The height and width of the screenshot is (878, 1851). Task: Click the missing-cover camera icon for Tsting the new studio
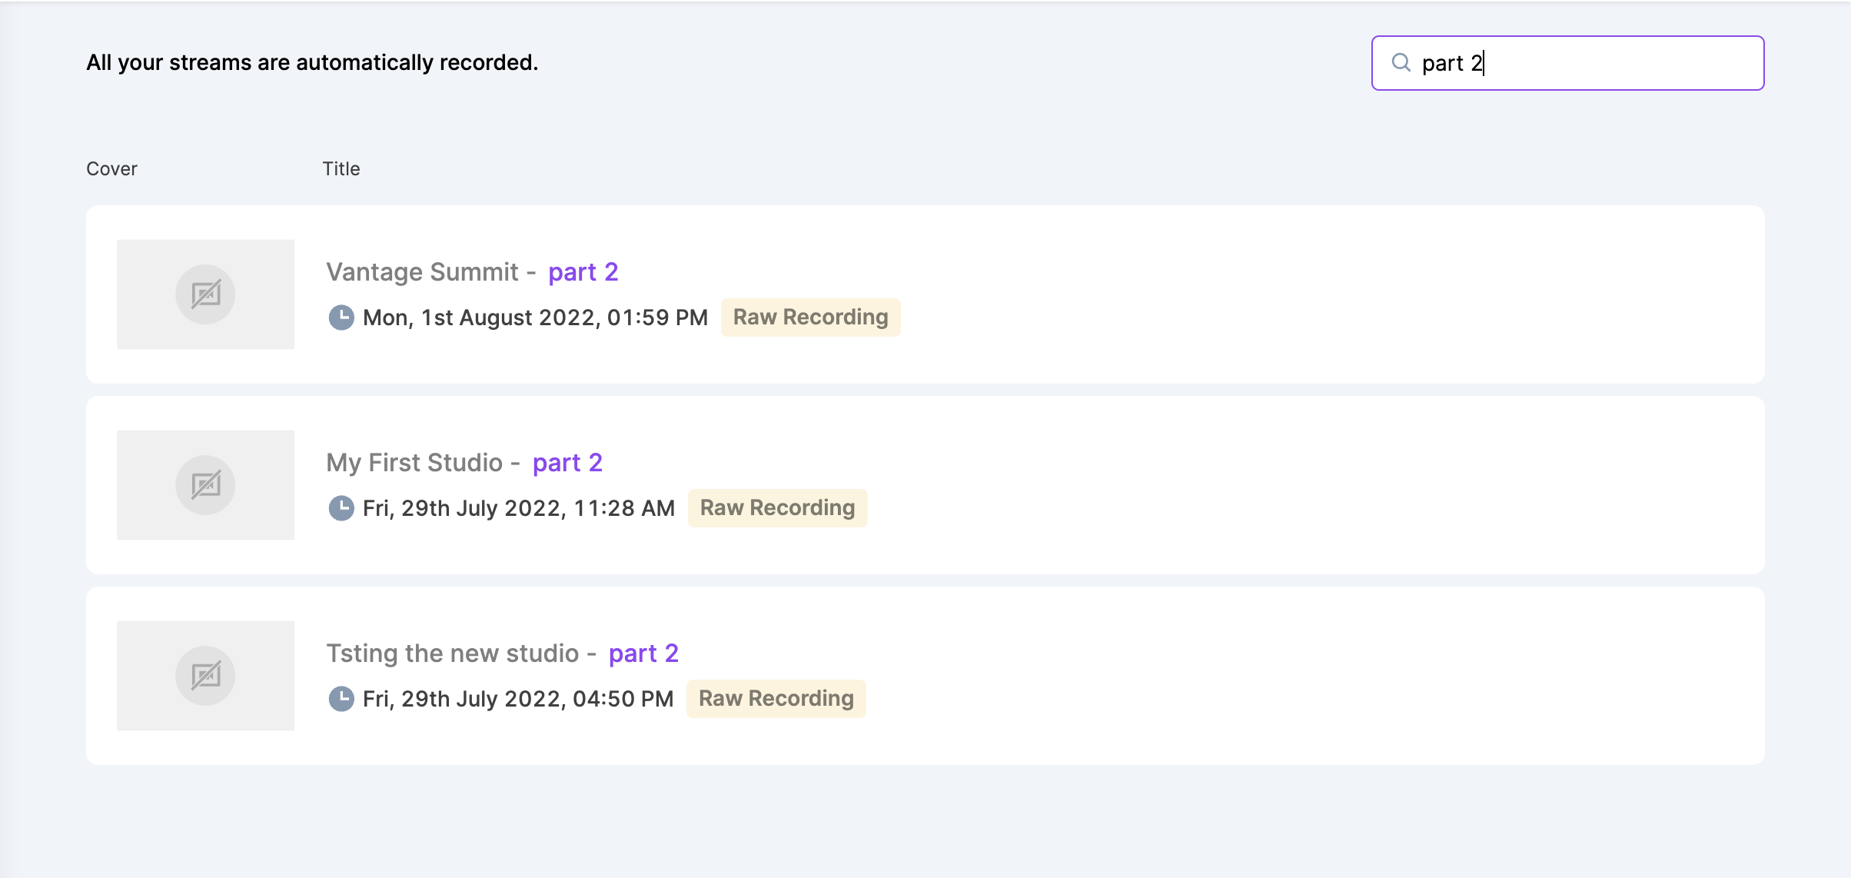click(x=205, y=675)
